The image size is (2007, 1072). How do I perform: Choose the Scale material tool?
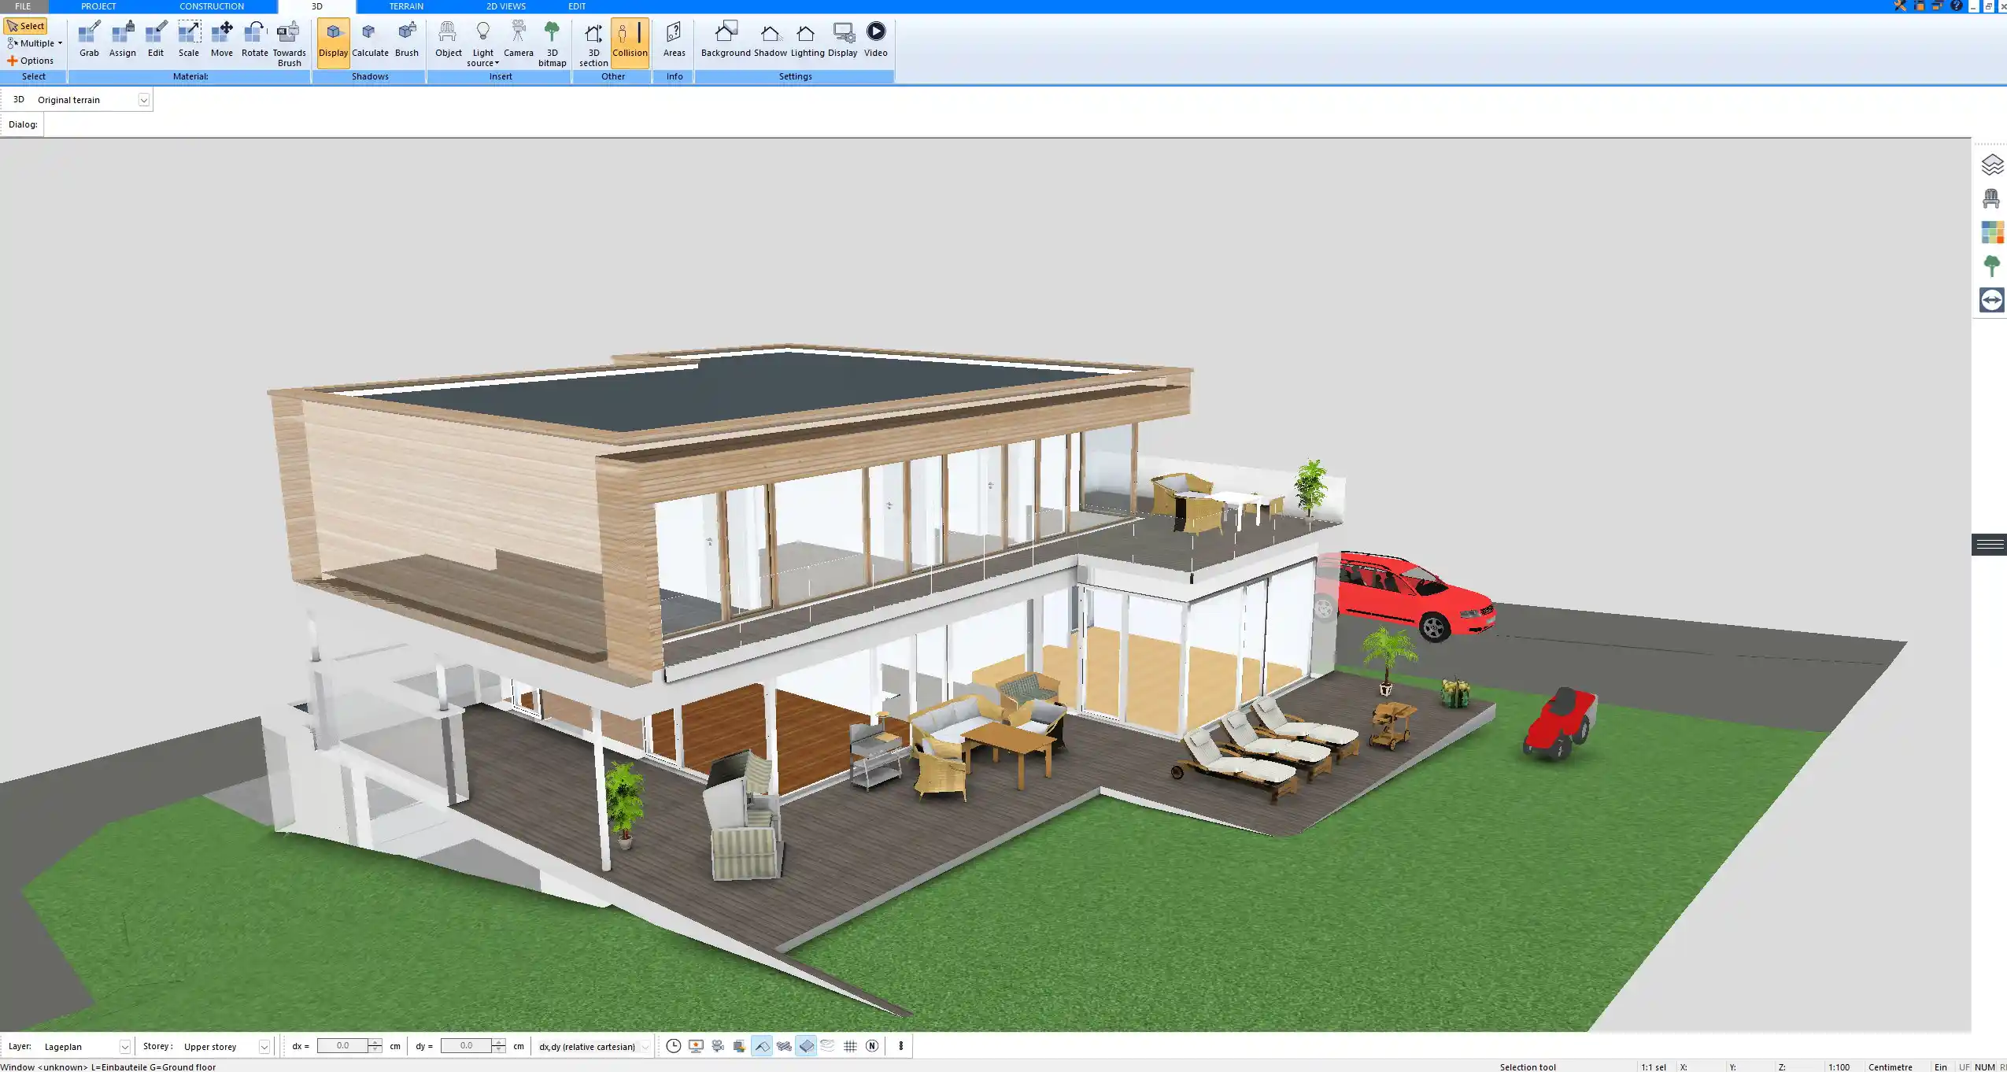[x=189, y=40]
